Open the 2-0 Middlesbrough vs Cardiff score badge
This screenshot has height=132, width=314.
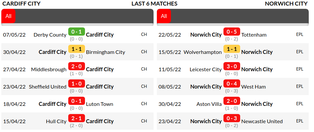click(76, 67)
